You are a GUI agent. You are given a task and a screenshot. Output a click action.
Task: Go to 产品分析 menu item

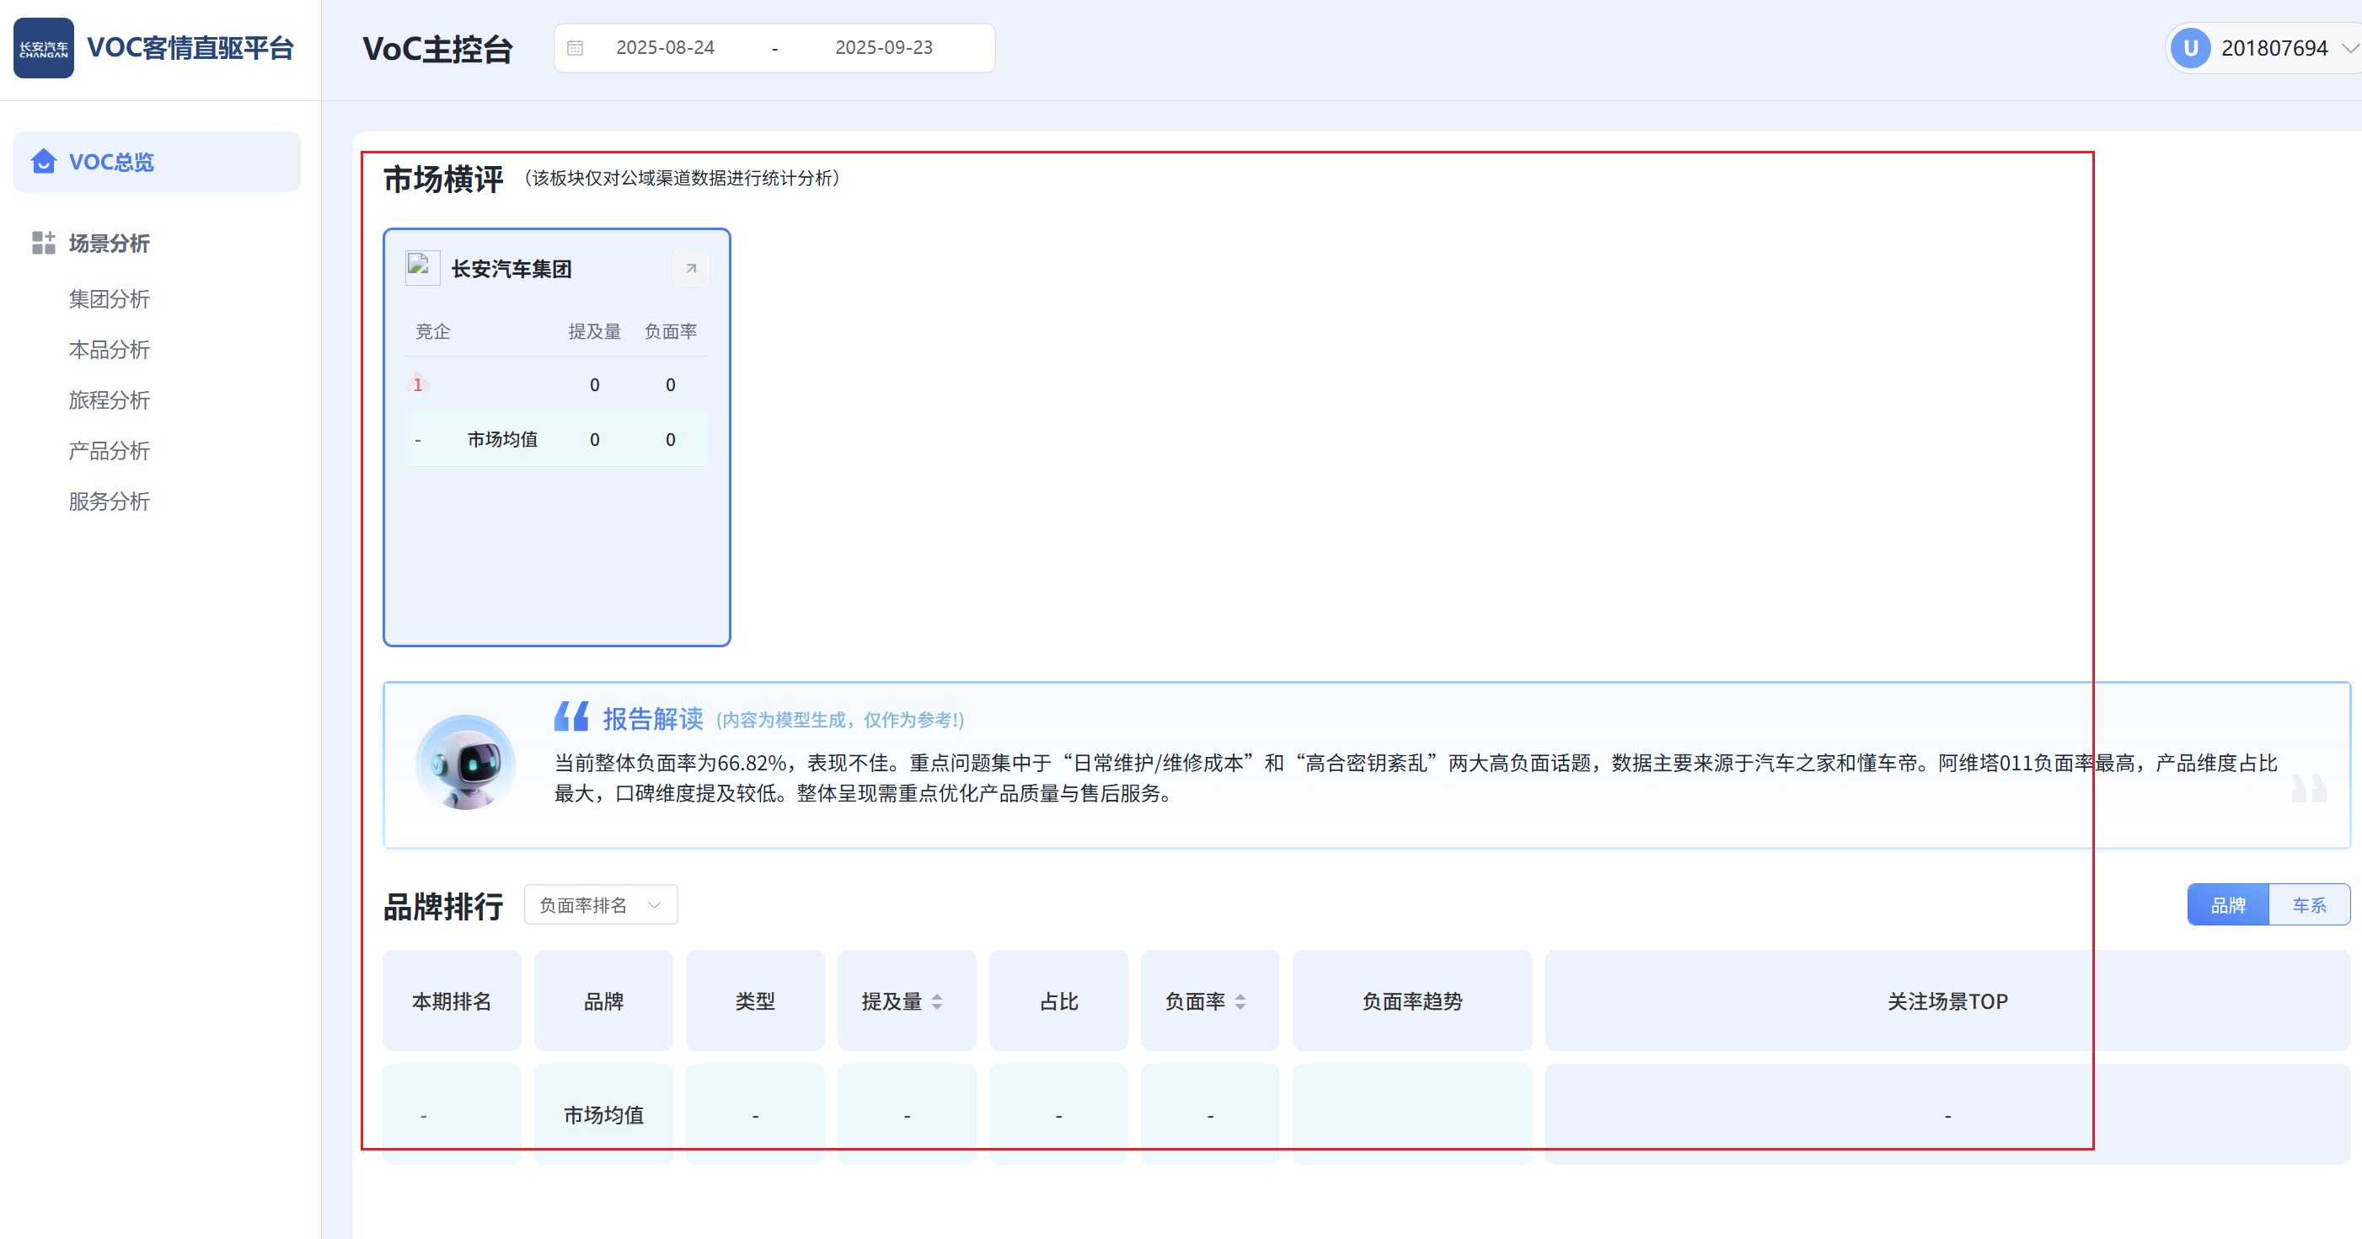click(x=109, y=451)
